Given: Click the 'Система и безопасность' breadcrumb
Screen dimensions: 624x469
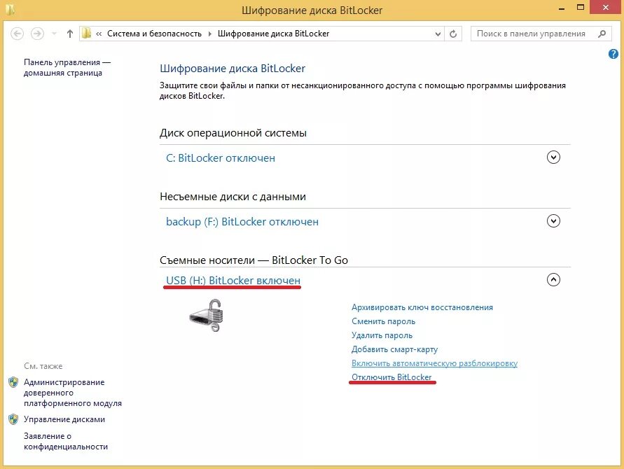Looking at the screenshot, I should pos(154,34).
